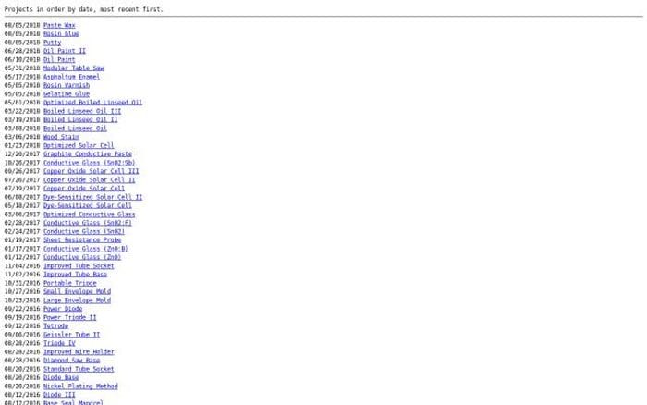This screenshot has height=405, width=647.
Task: Open the 05/18/2017 Dye-Sensitized Solar Cell link
Action: pos(88,205)
